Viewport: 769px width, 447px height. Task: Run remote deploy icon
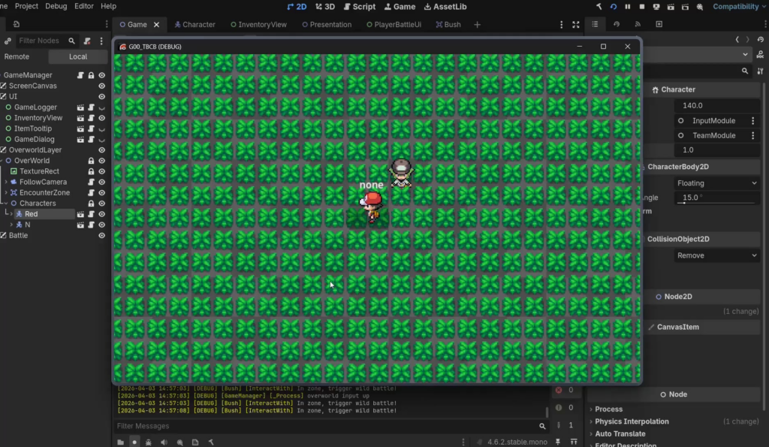coord(656,7)
